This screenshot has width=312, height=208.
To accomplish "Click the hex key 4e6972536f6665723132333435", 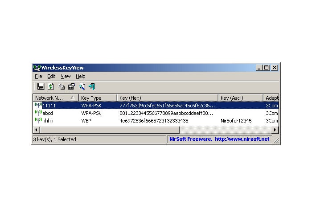I will coord(154,121).
